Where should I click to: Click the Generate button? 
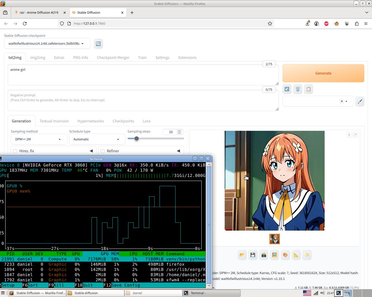(x=323, y=73)
